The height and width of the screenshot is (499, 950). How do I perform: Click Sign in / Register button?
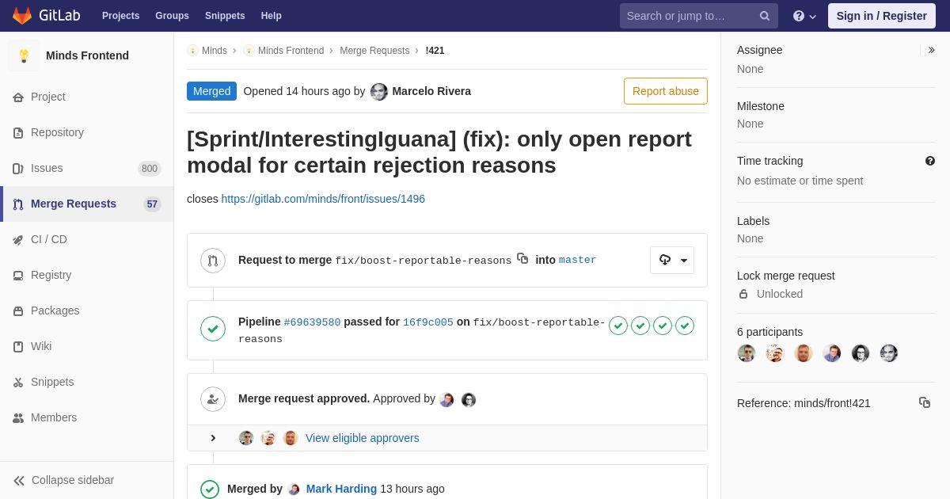point(881,16)
